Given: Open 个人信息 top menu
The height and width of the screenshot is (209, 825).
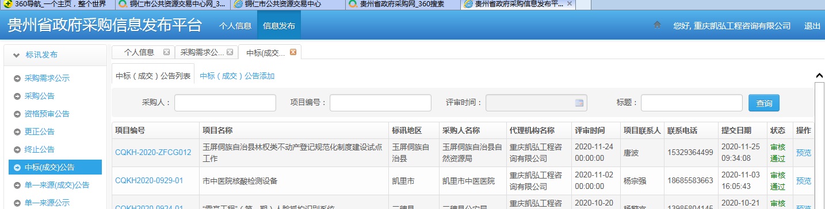Looking at the screenshot, I should click(235, 26).
